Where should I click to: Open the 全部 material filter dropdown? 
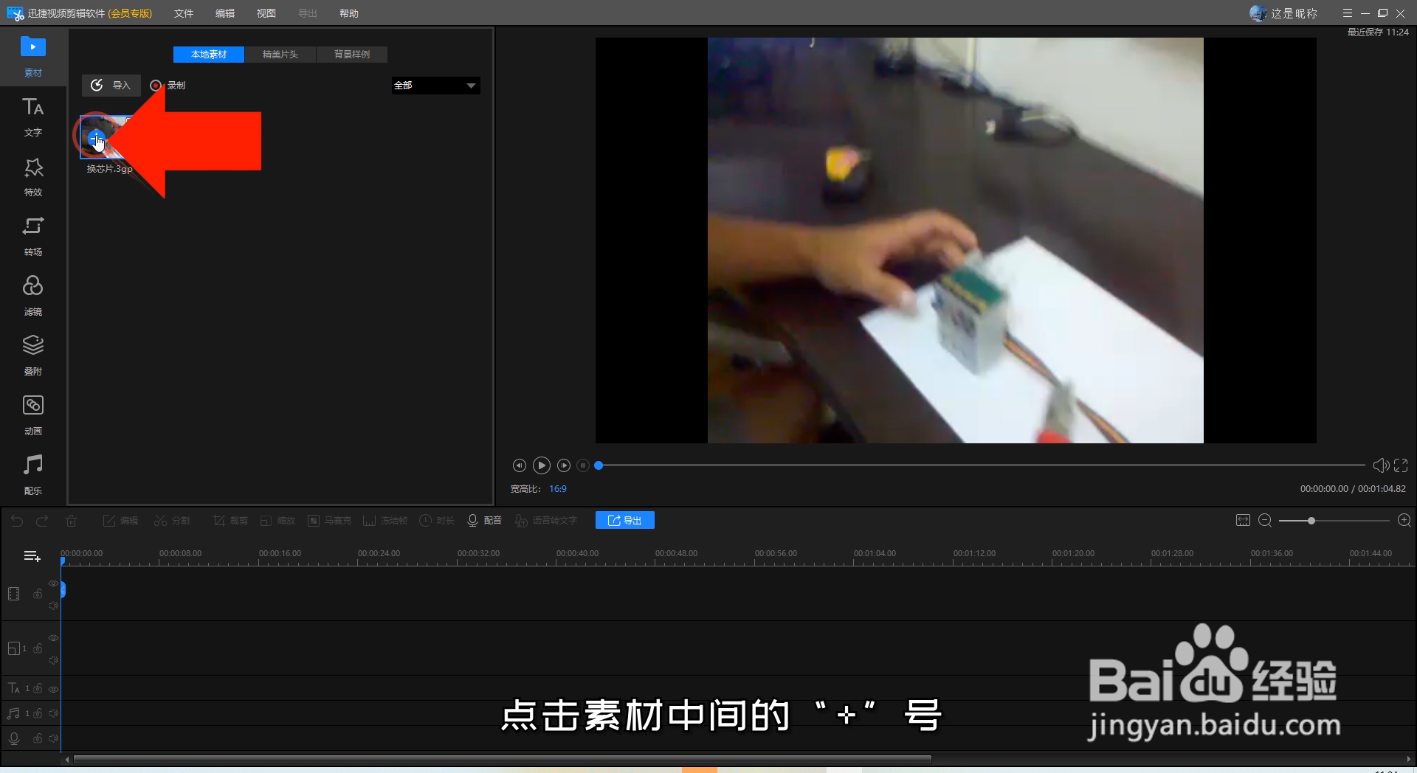pos(435,86)
